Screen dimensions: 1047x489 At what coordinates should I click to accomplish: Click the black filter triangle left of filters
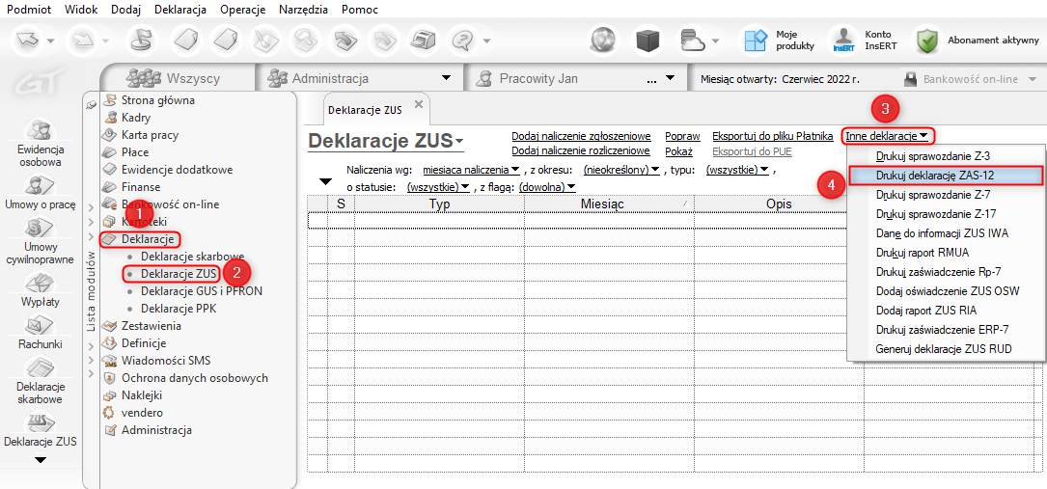[325, 181]
